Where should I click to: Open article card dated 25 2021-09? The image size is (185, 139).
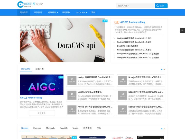(90, 81)
